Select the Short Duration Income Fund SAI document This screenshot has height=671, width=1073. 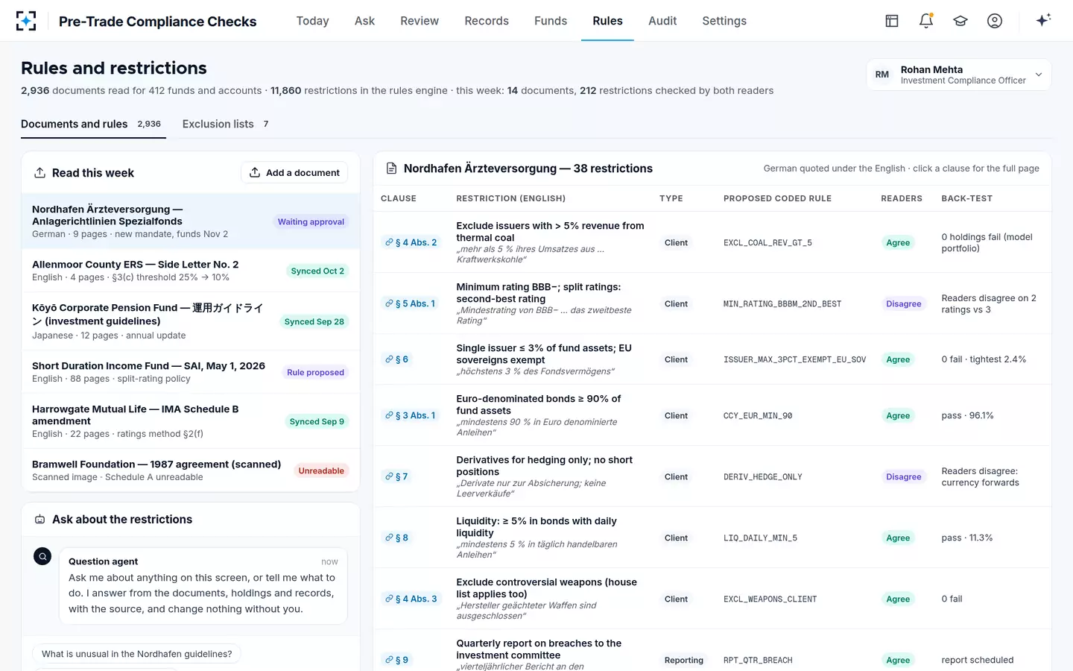191,372
